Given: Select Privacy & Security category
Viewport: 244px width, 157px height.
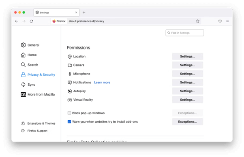Looking at the screenshot, I should (38, 75).
